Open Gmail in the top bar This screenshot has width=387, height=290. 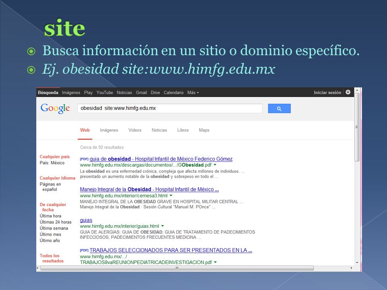(x=141, y=93)
